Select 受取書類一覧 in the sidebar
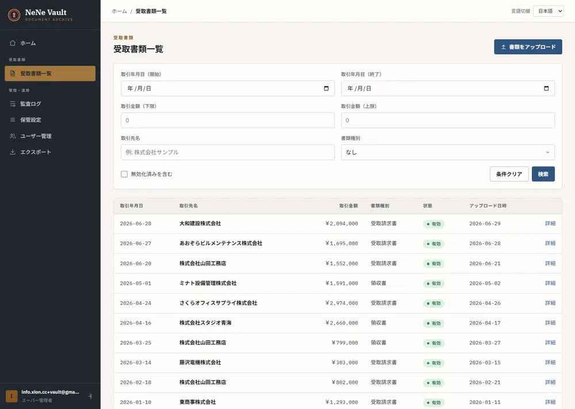The image size is (575, 409). [50, 74]
